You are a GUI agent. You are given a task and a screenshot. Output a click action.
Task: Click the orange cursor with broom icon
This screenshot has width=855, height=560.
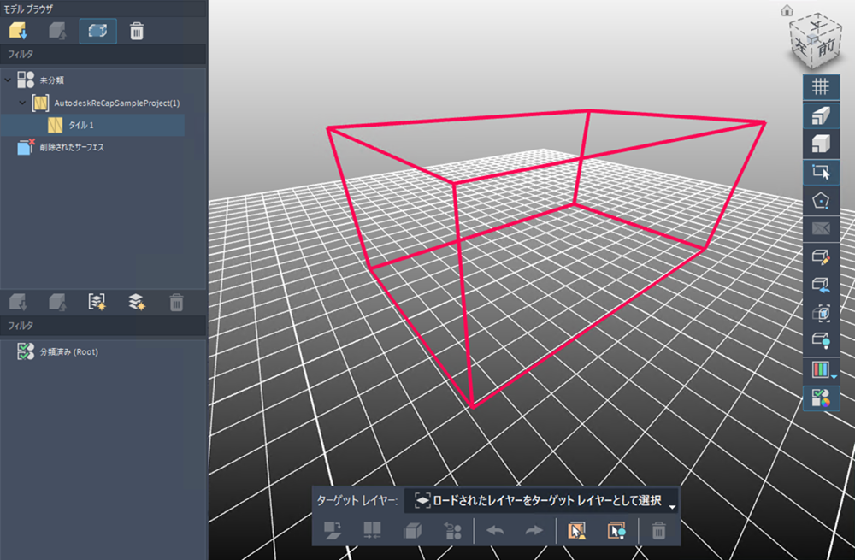(x=576, y=530)
